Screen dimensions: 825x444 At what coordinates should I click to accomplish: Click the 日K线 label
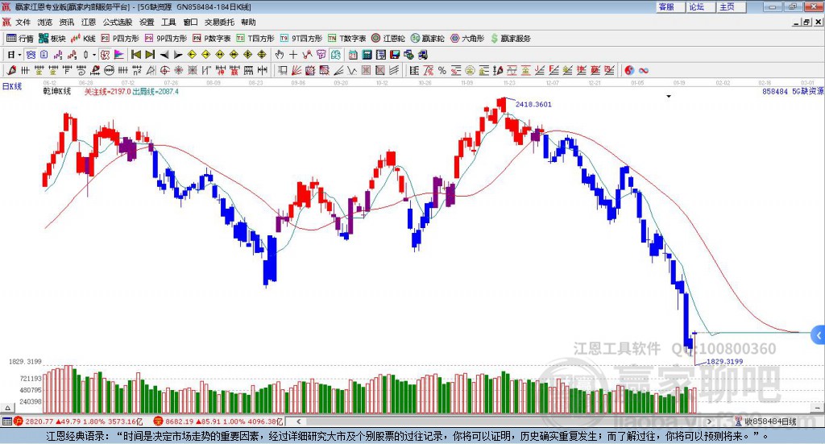12,86
